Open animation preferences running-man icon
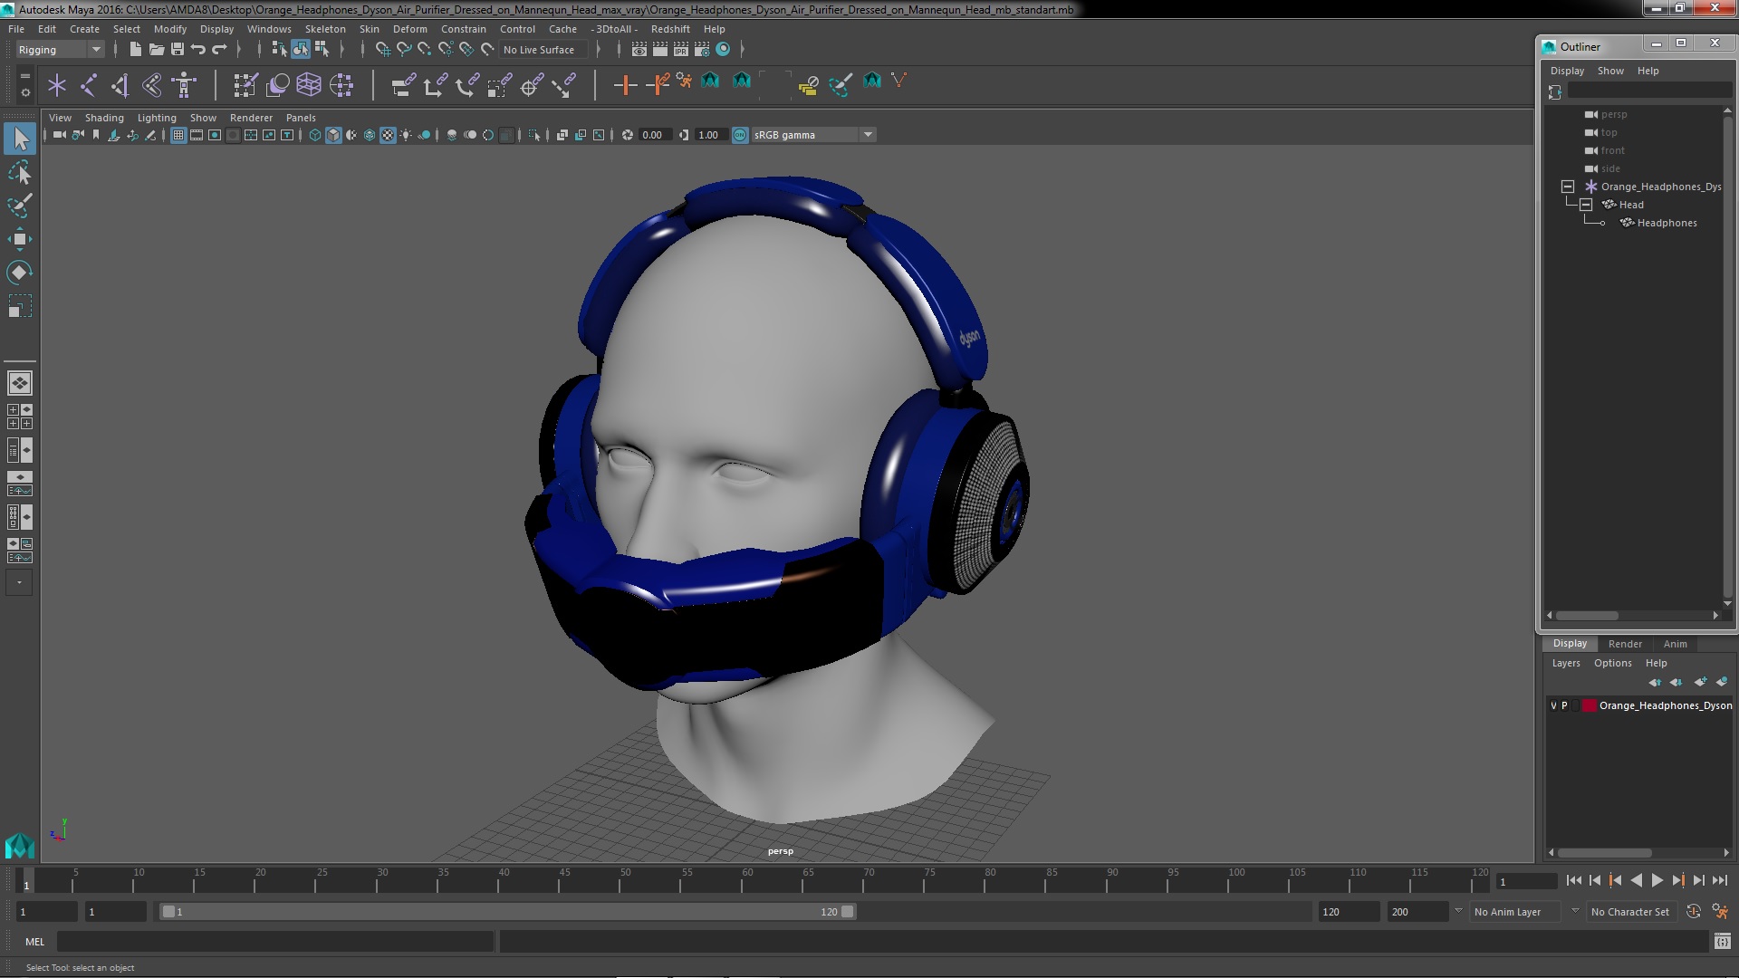Image resolution: width=1739 pixels, height=978 pixels. click(1719, 912)
